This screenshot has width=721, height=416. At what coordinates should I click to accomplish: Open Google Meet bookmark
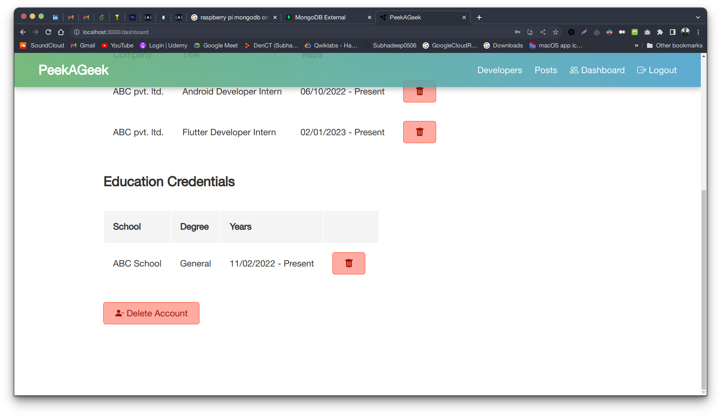pyautogui.click(x=216, y=45)
